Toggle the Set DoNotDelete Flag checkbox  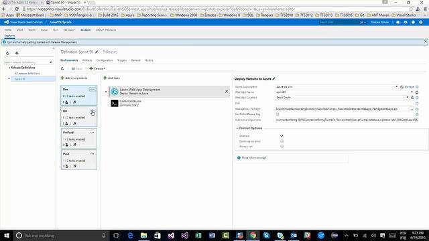tap(278, 114)
